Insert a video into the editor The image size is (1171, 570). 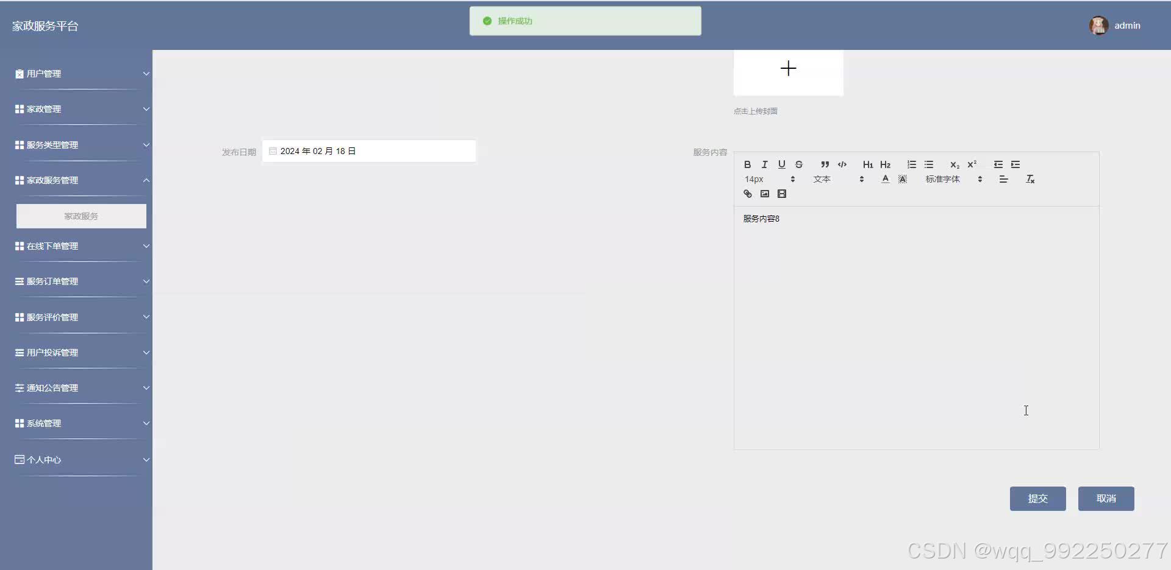coord(781,194)
